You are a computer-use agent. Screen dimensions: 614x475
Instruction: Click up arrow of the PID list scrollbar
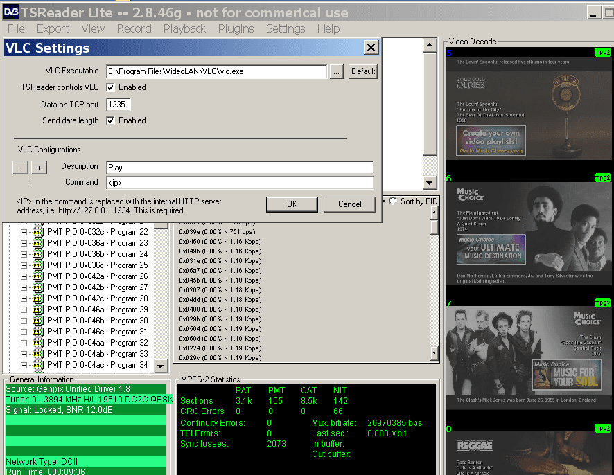(x=434, y=213)
